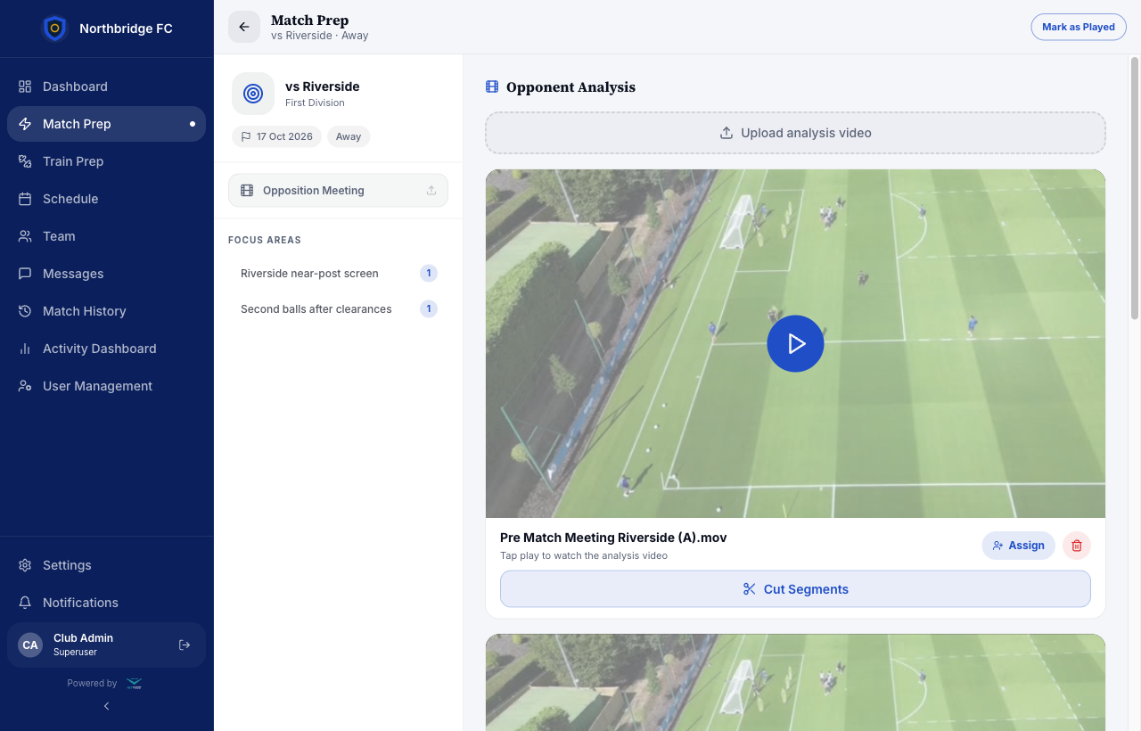
Task: Click the Powered by logo
Action: 134,684
